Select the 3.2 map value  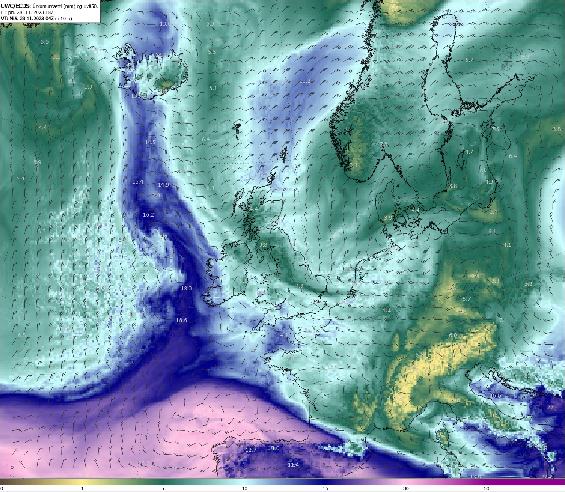[x=528, y=284]
